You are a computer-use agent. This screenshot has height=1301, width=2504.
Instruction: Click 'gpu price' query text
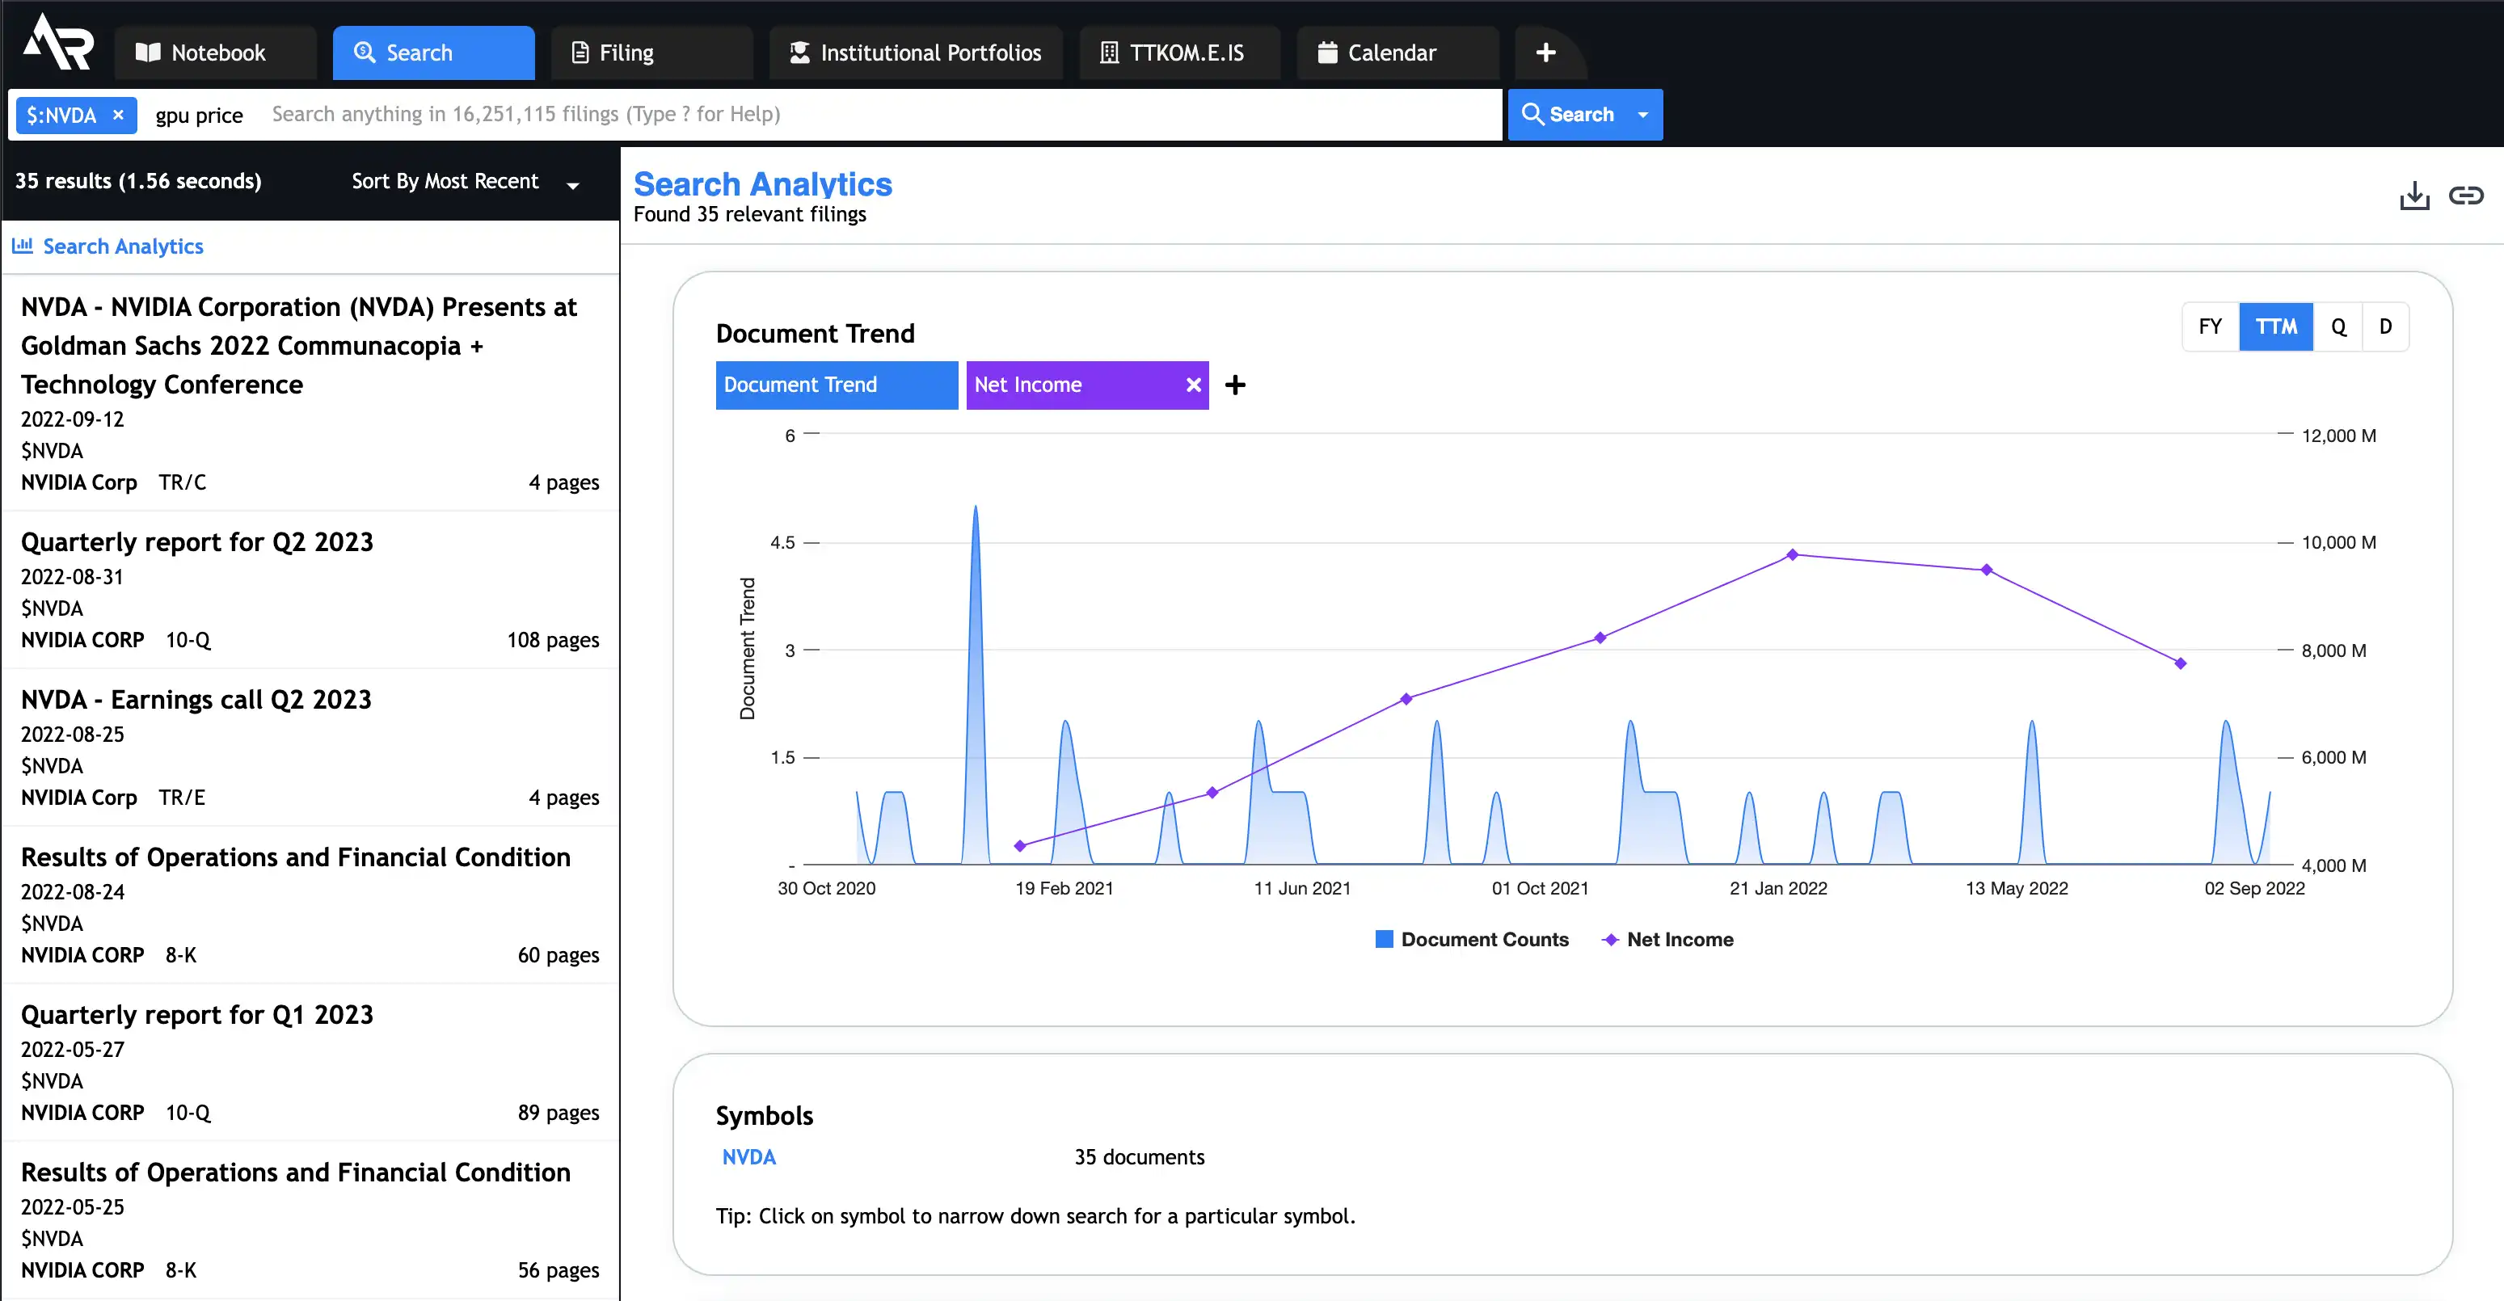coord(200,116)
